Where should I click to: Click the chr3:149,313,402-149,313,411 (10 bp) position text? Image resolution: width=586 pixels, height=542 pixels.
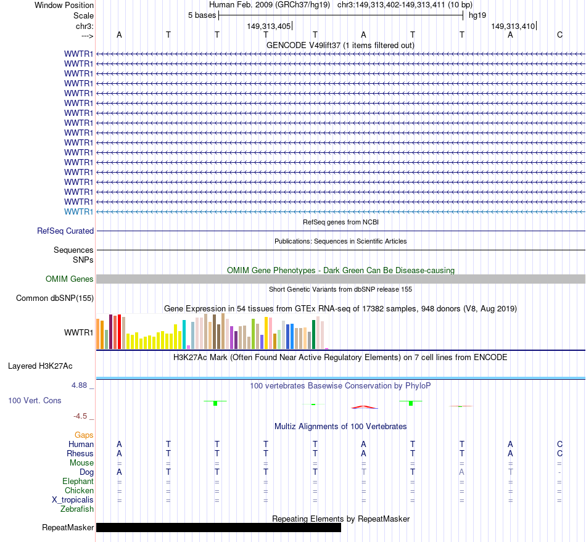[x=405, y=5]
